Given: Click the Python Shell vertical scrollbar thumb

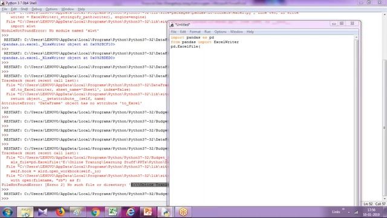Looking at the screenshot, I should click(x=385, y=127).
